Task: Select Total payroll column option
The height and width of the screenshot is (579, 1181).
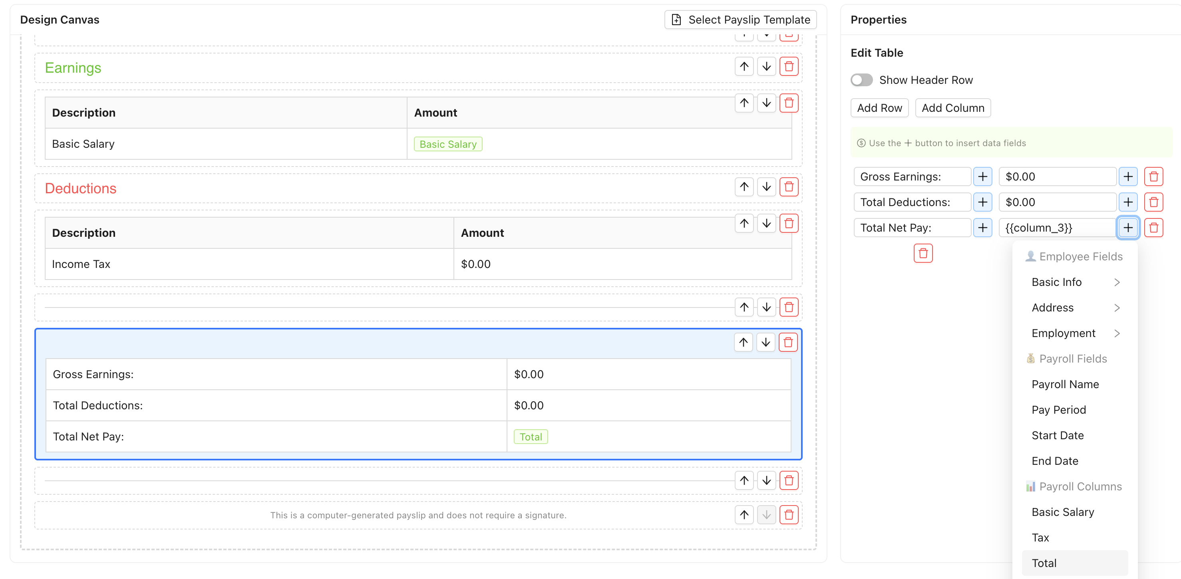Action: click(1044, 563)
